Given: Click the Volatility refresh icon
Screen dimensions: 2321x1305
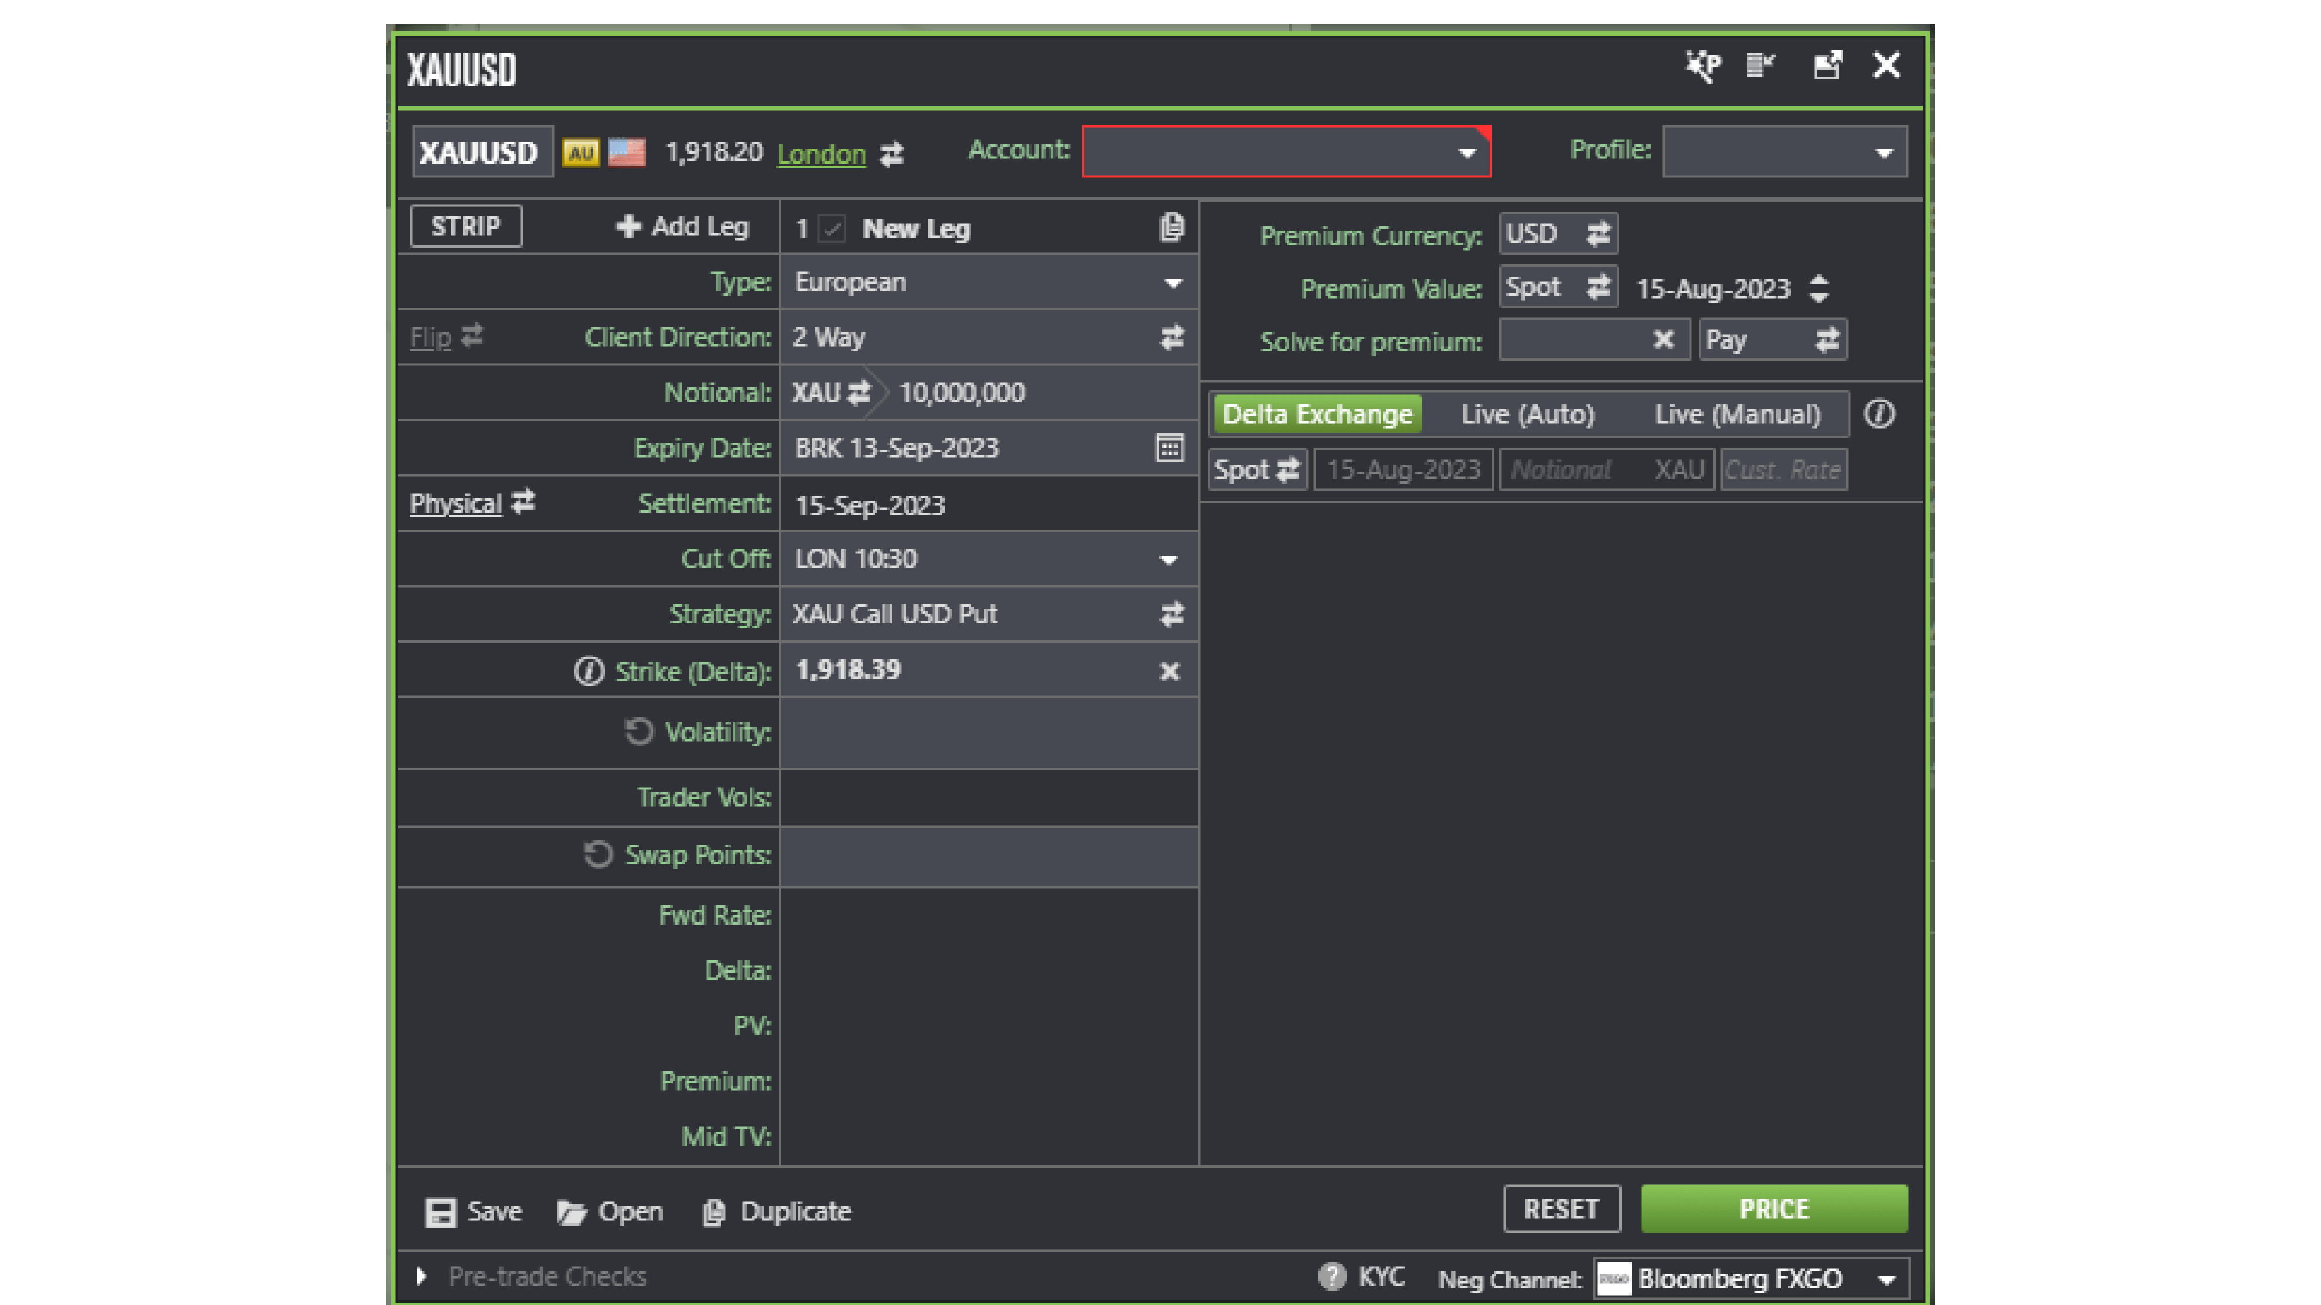Looking at the screenshot, I should click(x=639, y=731).
